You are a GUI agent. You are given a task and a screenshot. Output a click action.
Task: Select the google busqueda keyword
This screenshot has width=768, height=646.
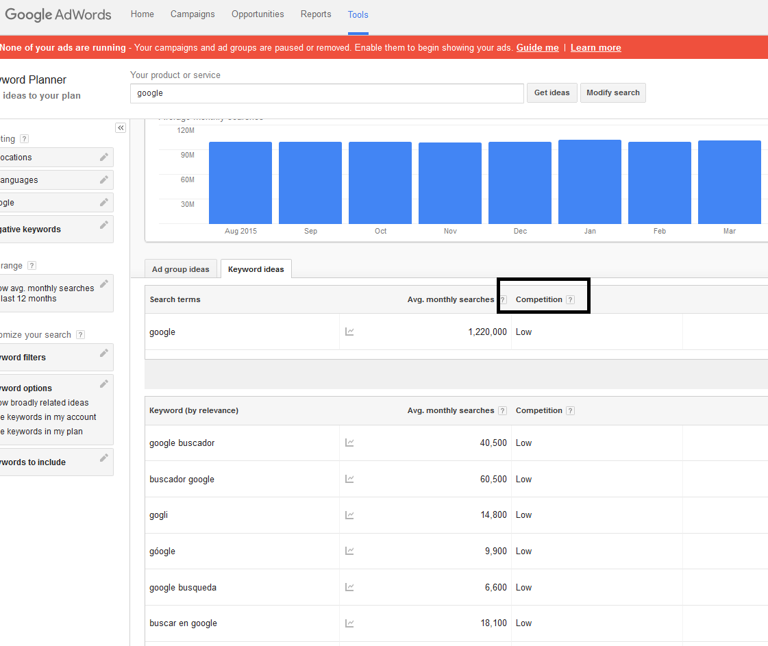183,587
